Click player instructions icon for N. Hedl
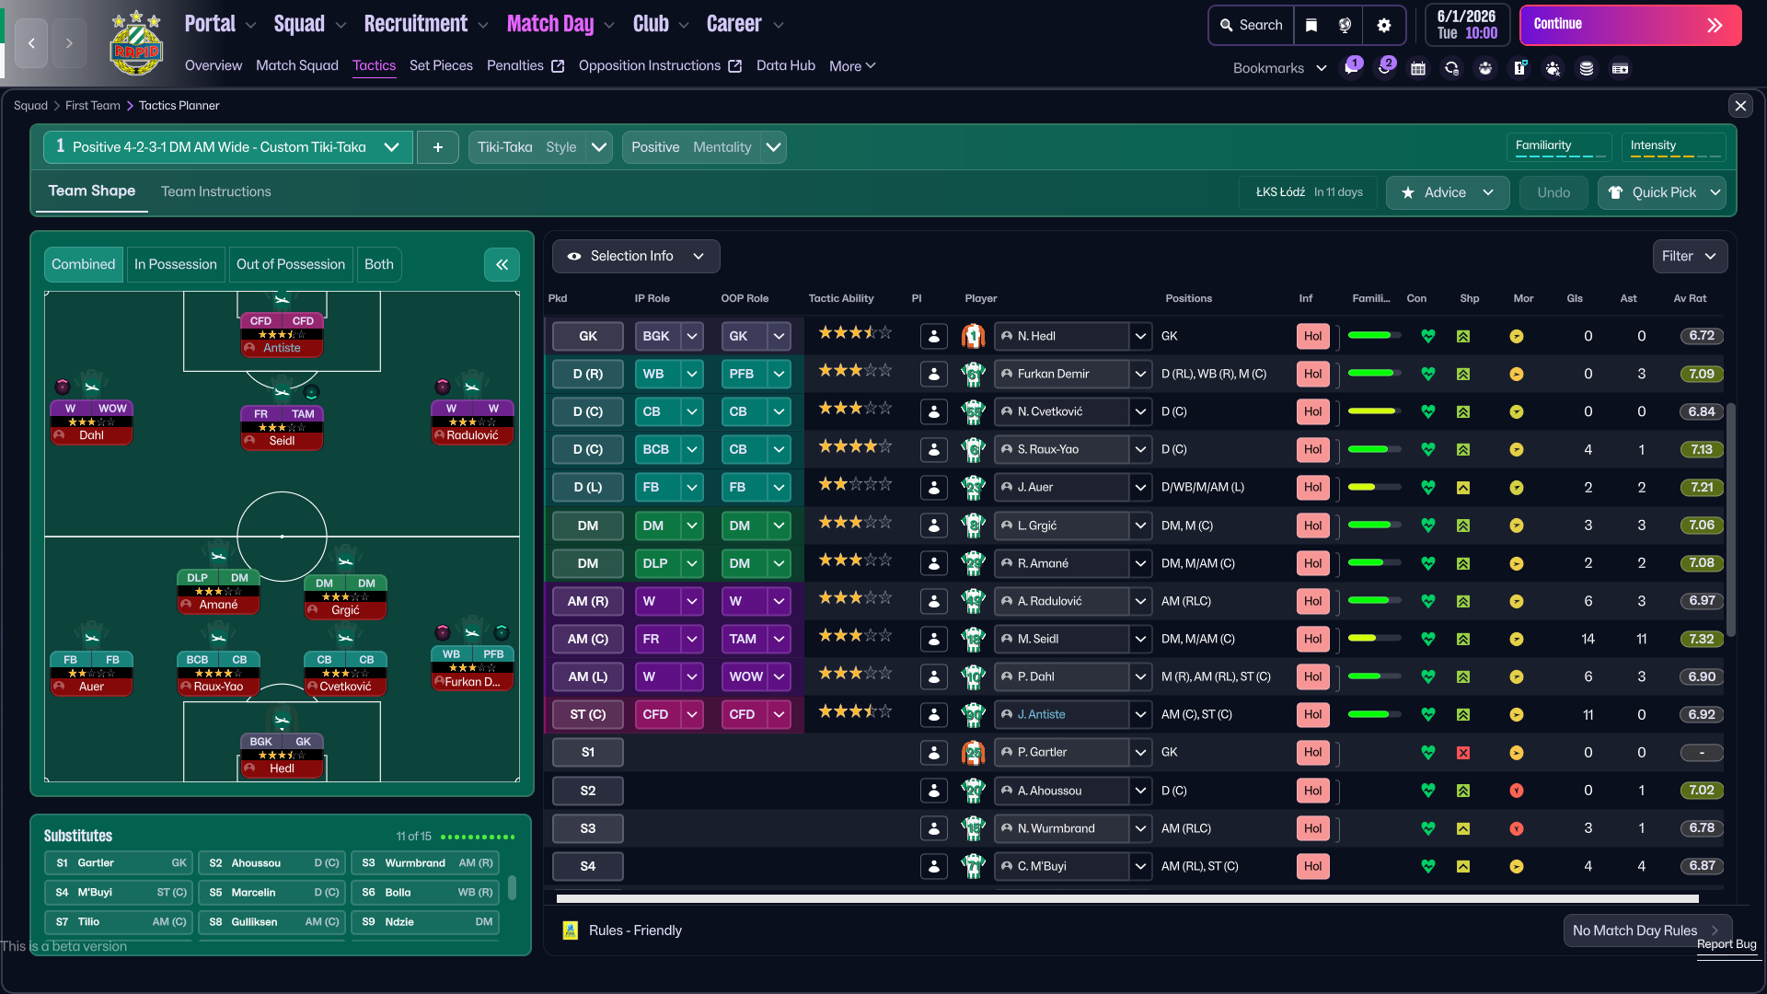Image resolution: width=1767 pixels, height=994 pixels. 933,337
